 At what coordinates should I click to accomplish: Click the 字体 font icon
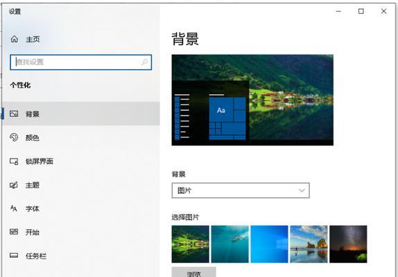pyautogui.click(x=13, y=208)
